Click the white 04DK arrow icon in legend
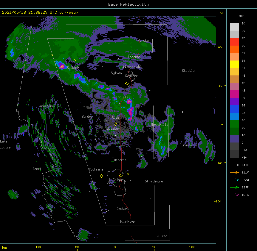 point(234,165)
